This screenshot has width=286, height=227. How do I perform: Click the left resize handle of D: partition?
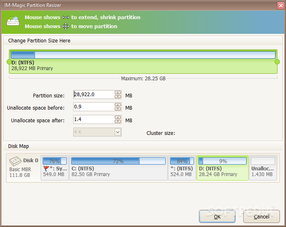pyautogui.click(x=9, y=62)
